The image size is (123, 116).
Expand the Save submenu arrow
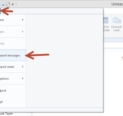(x=23, y=32)
